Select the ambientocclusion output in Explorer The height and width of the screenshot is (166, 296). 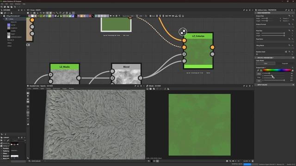[x=16, y=37]
